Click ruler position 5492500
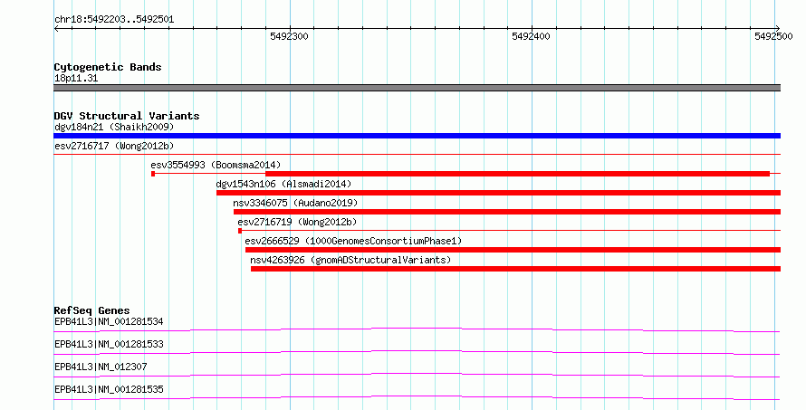 [773, 36]
